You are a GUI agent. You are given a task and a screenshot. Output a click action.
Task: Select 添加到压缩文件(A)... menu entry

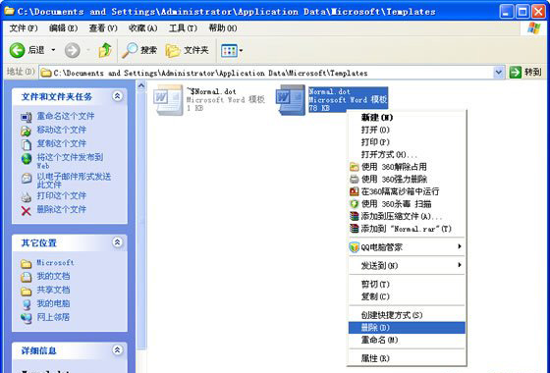coord(407,216)
